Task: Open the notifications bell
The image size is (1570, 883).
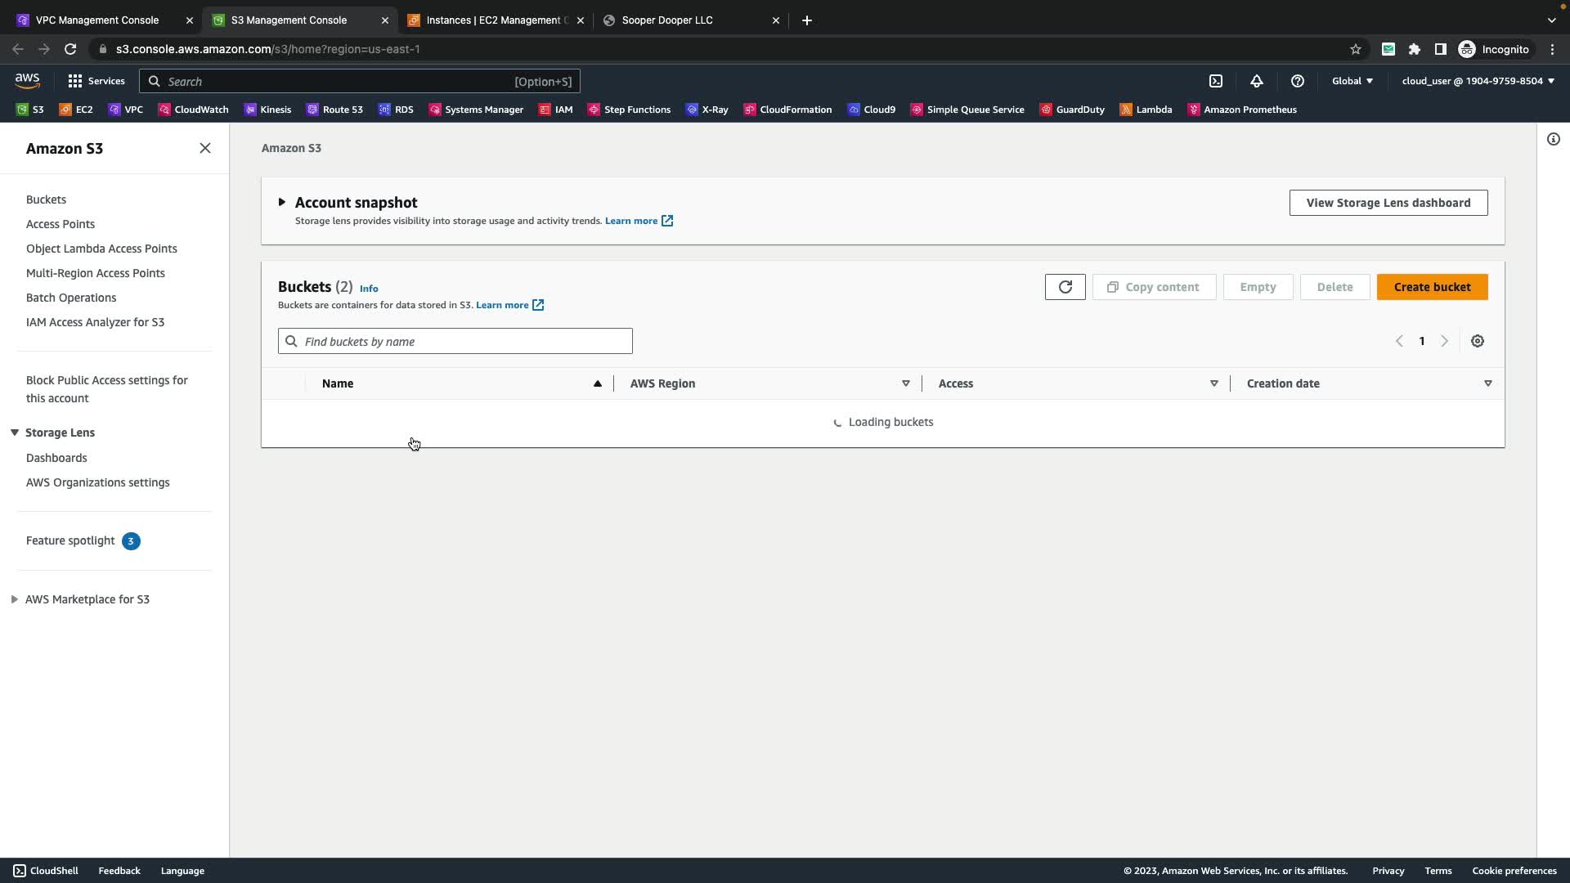Action: 1256,81
